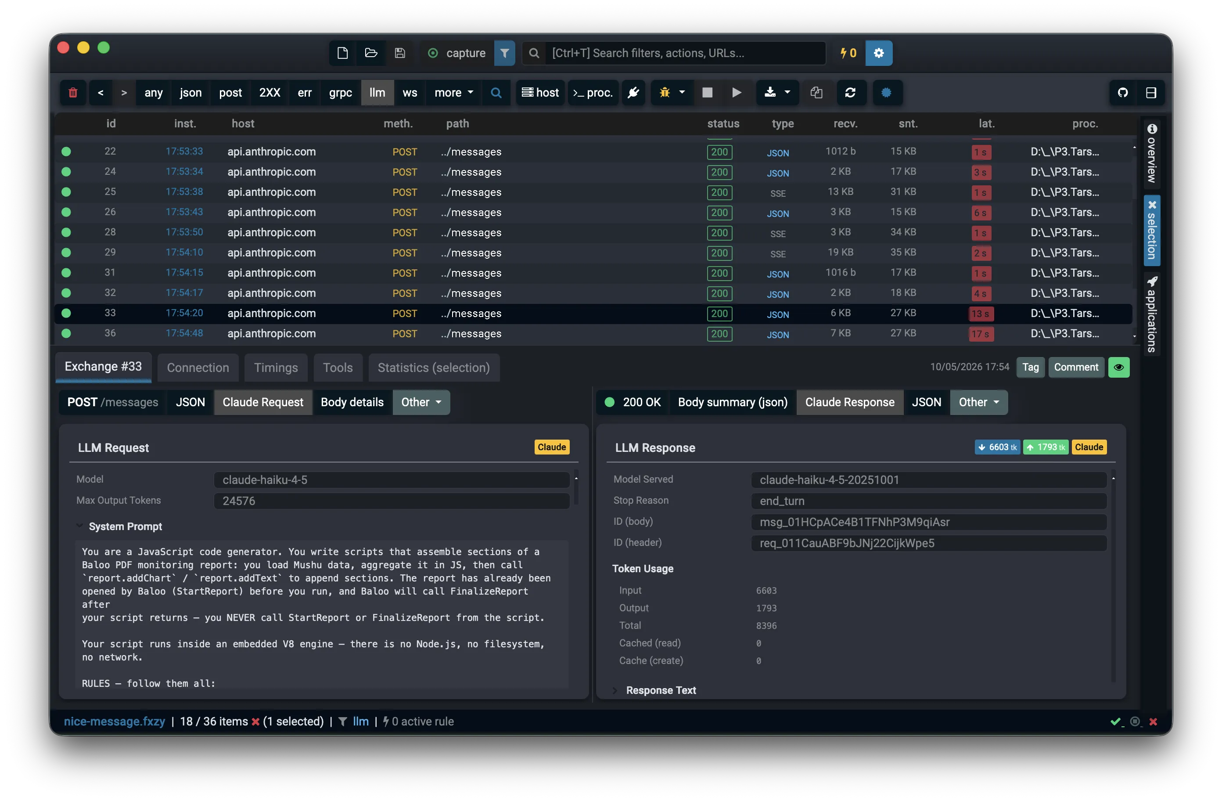Click the nice-message.fxzy file name link
Screen dimensions: 1222x801
(115, 722)
